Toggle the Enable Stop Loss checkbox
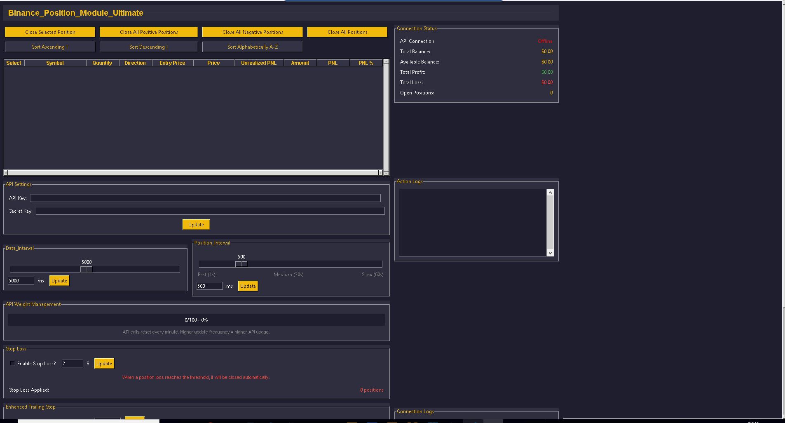This screenshot has height=423, width=785. [12, 364]
